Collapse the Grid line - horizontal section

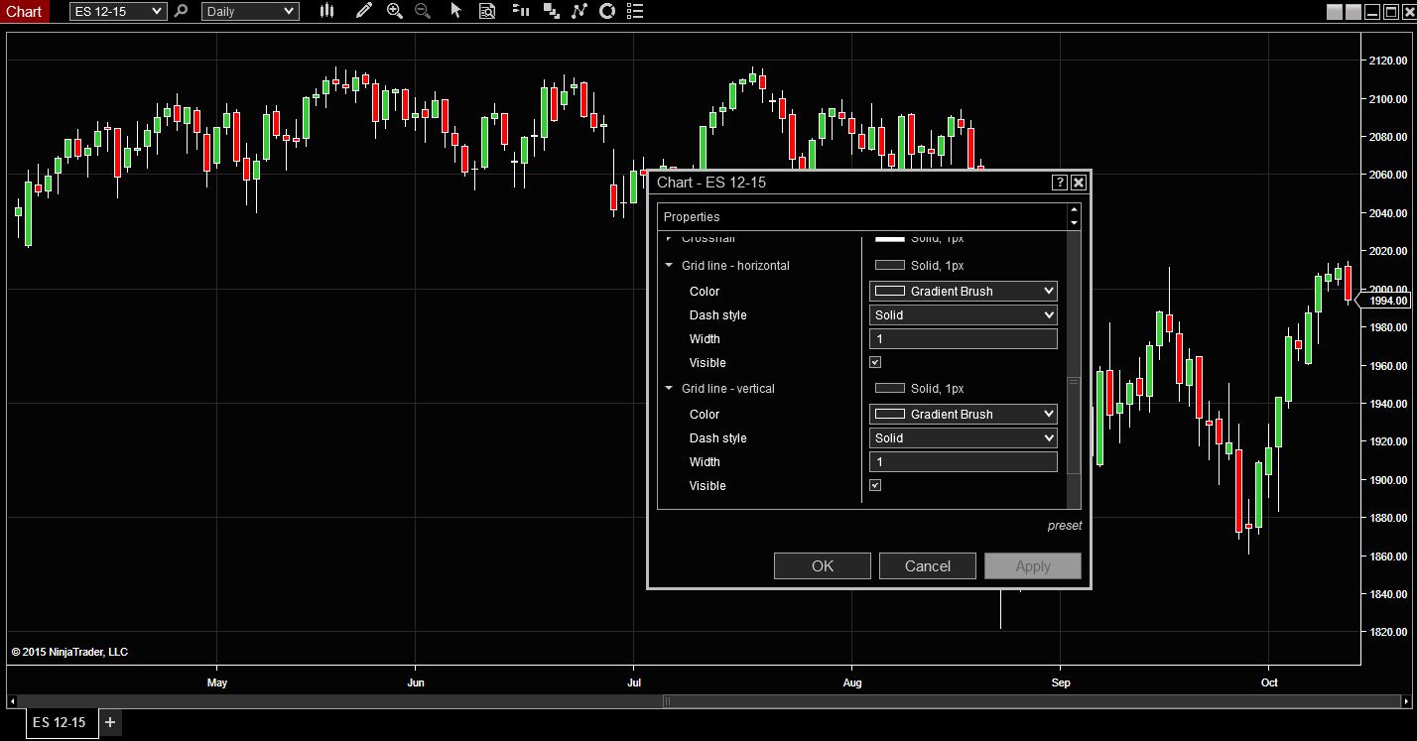tap(670, 266)
